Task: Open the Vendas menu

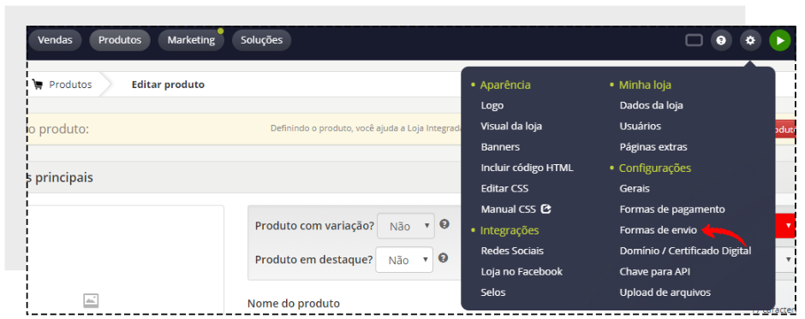Action: (x=55, y=40)
